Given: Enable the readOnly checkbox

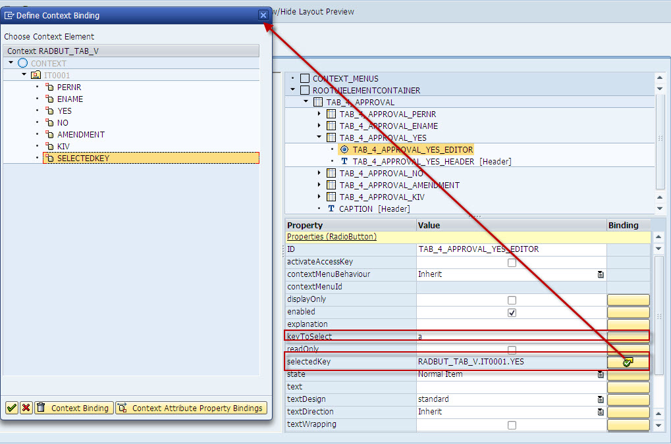Looking at the screenshot, I should (x=512, y=349).
